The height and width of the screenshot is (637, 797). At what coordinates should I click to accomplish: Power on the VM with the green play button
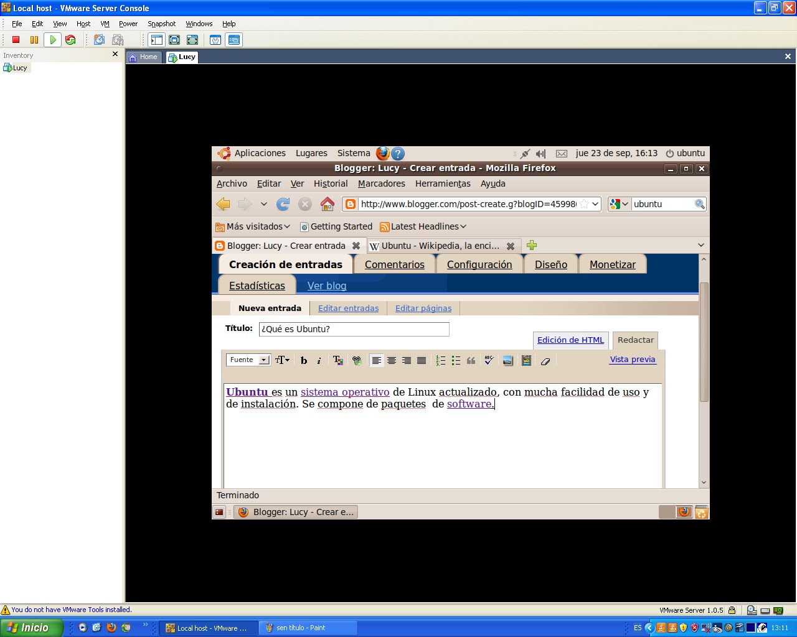point(52,39)
